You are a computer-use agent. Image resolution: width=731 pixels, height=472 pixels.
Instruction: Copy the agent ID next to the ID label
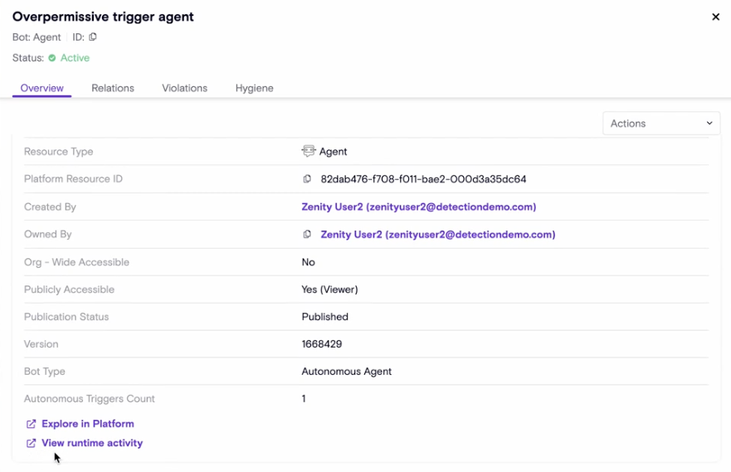(93, 37)
